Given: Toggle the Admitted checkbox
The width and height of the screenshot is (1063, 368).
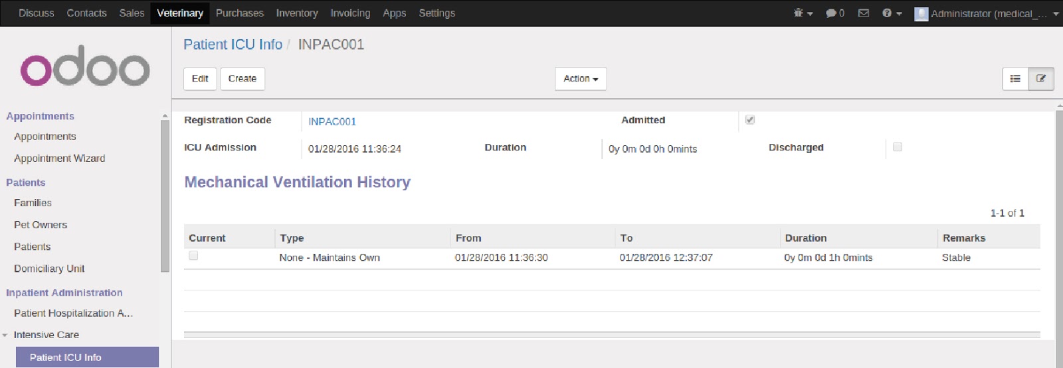Looking at the screenshot, I should coord(750,120).
